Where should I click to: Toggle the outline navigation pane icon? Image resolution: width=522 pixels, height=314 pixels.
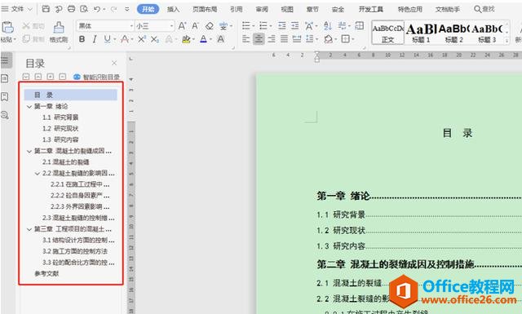[x=6, y=60]
